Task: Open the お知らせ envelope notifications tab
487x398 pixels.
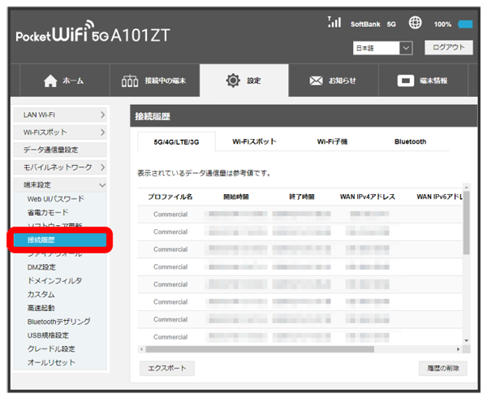Action: [x=334, y=81]
